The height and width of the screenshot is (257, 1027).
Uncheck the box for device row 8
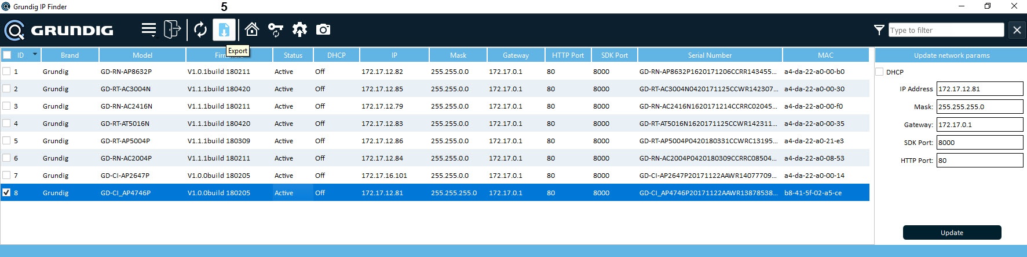pos(6,192)
